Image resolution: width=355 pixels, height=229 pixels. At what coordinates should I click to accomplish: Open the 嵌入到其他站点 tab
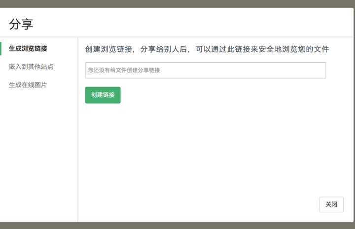click(x=31, y=67)
